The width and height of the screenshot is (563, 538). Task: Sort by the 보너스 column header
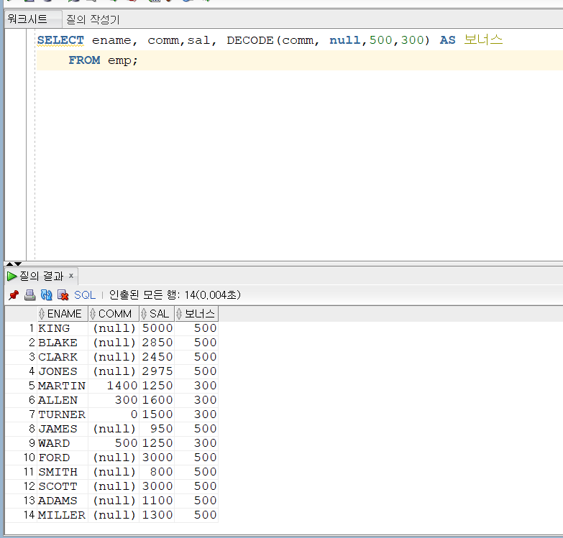tap(197, 314)
